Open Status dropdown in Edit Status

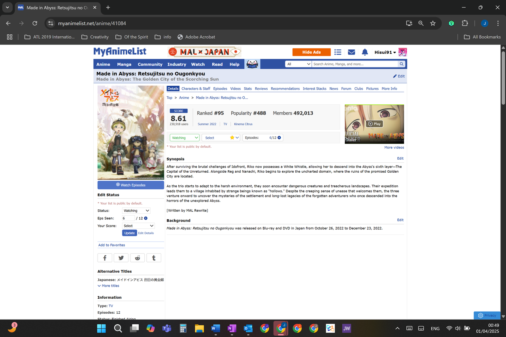(136, 211)
